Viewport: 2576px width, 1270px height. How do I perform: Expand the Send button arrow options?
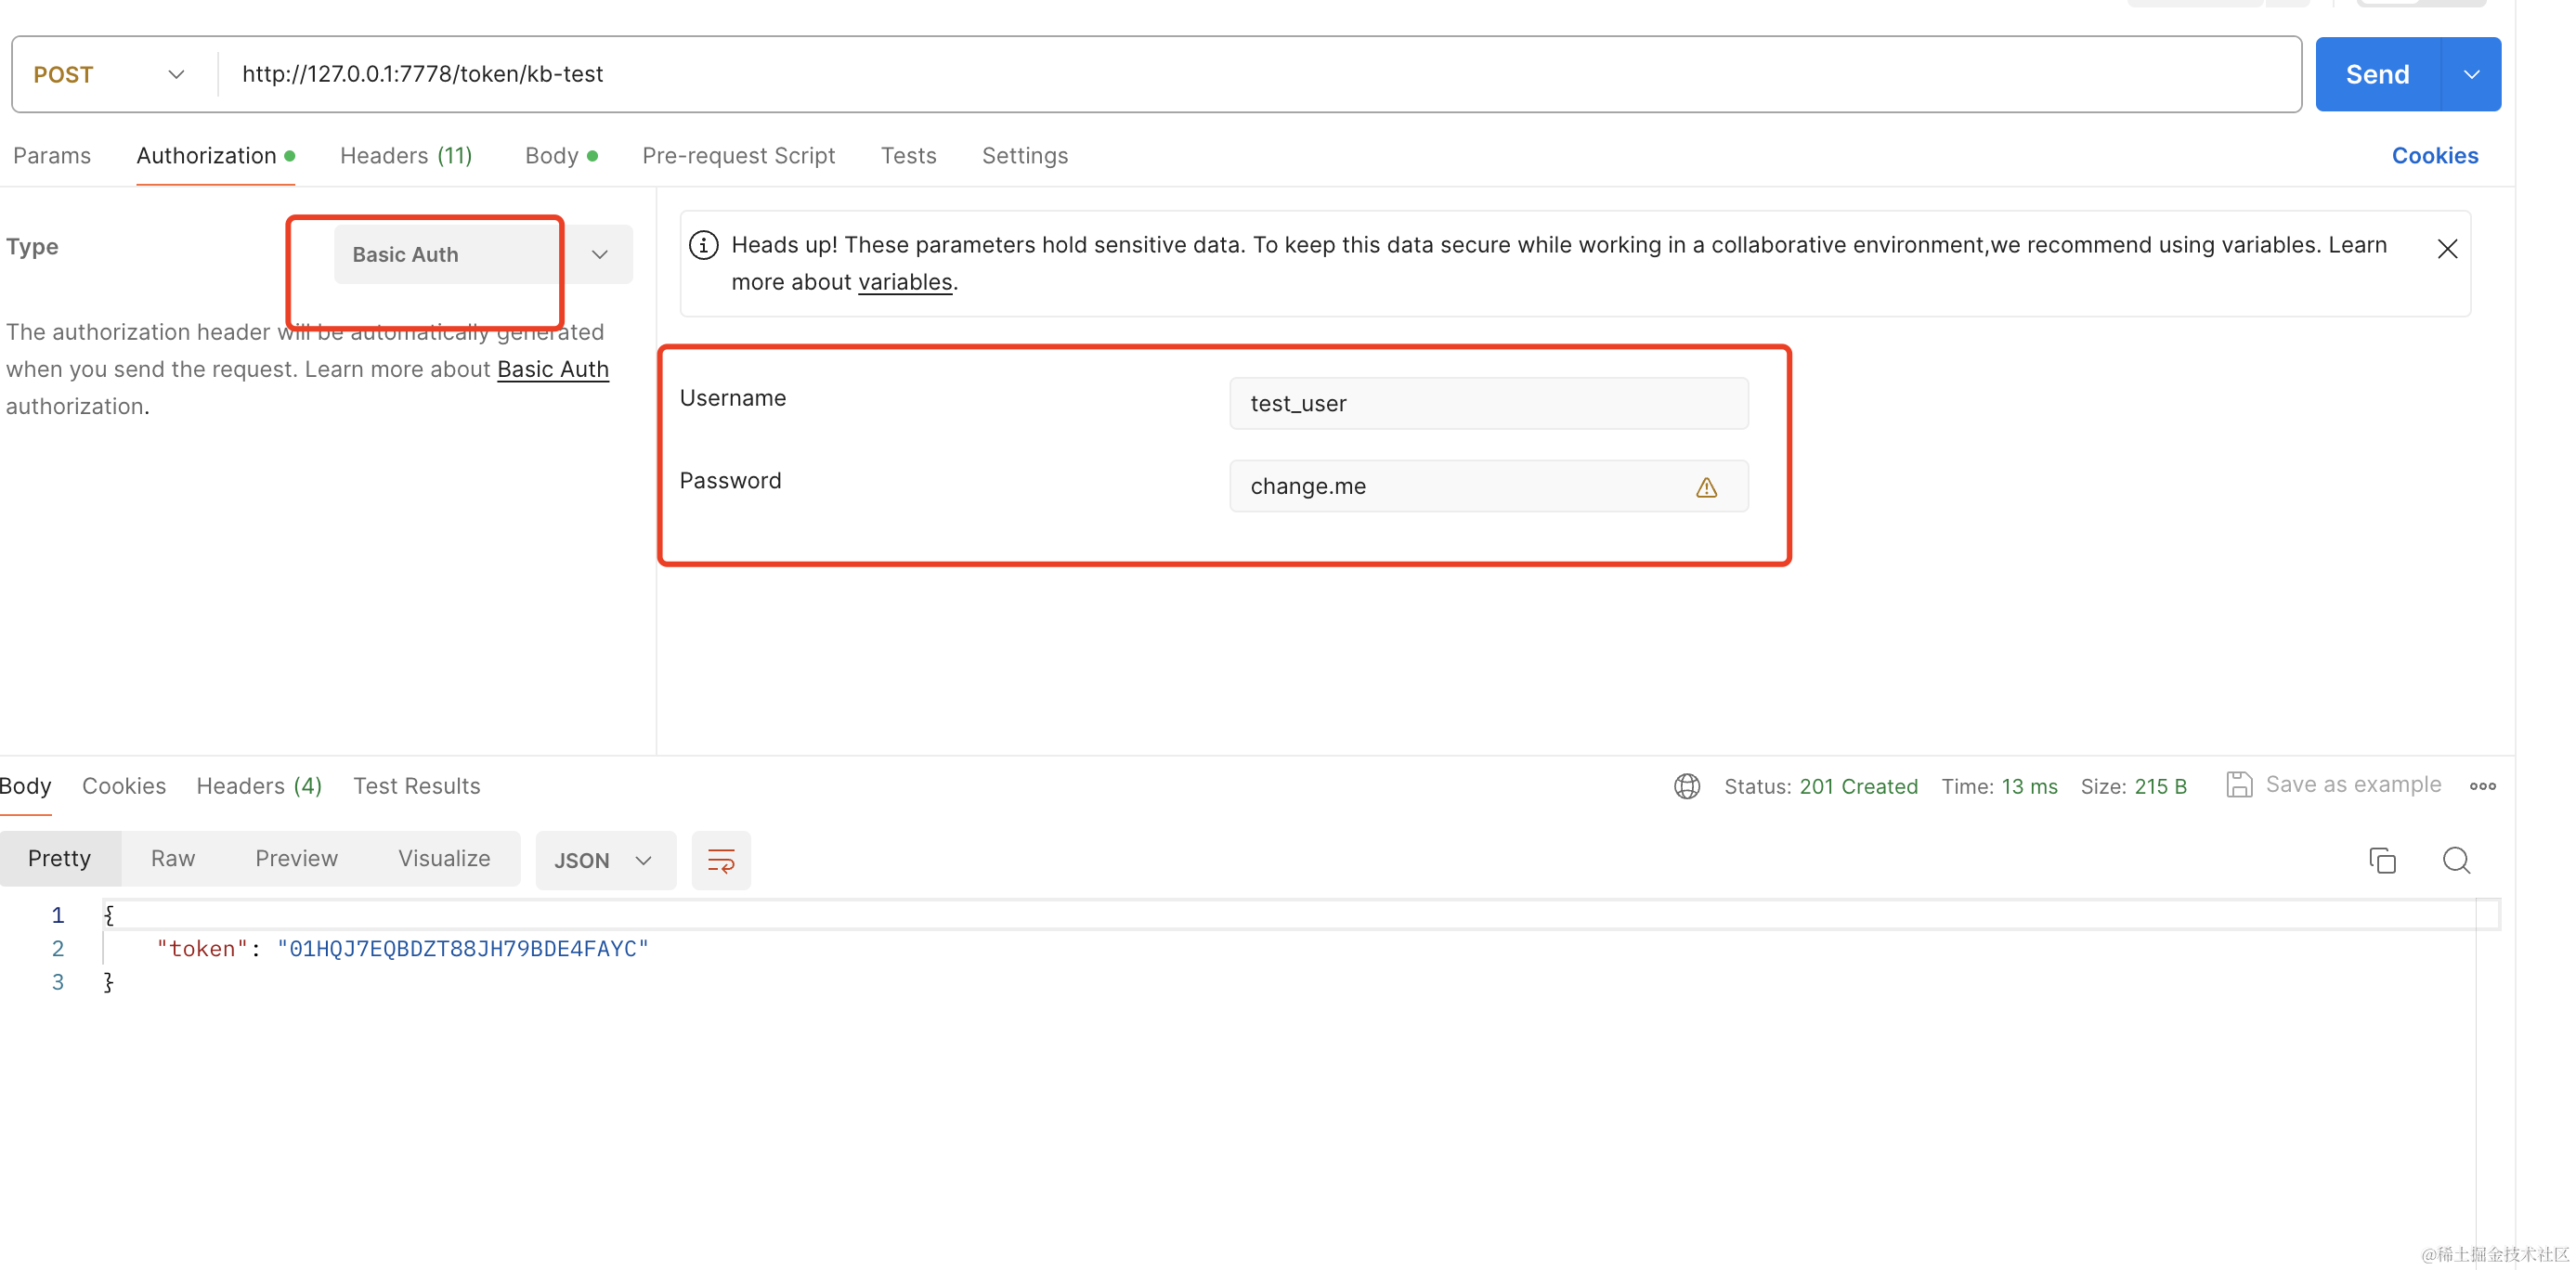click(x=2471, y=75)
